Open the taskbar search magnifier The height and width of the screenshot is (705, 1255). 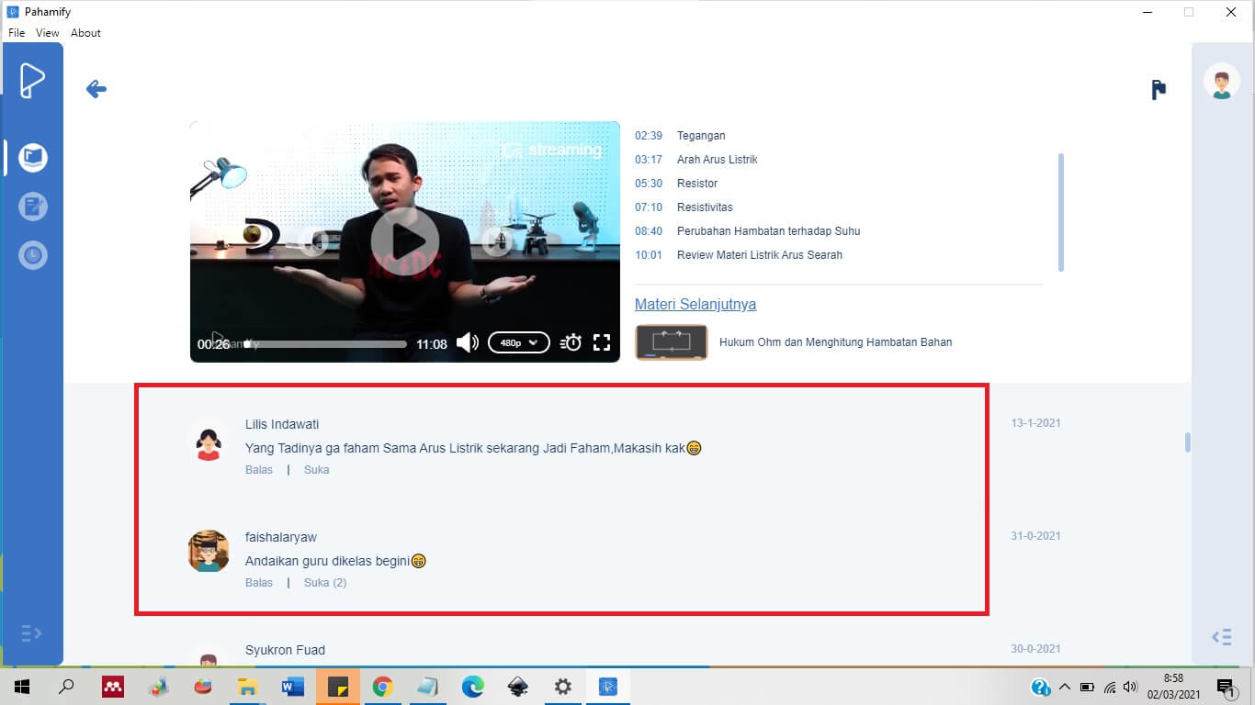pyautogui.click(x=66, y=687)
